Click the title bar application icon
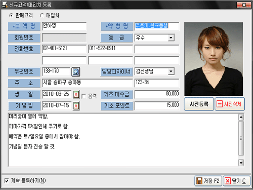 point(5,5)
